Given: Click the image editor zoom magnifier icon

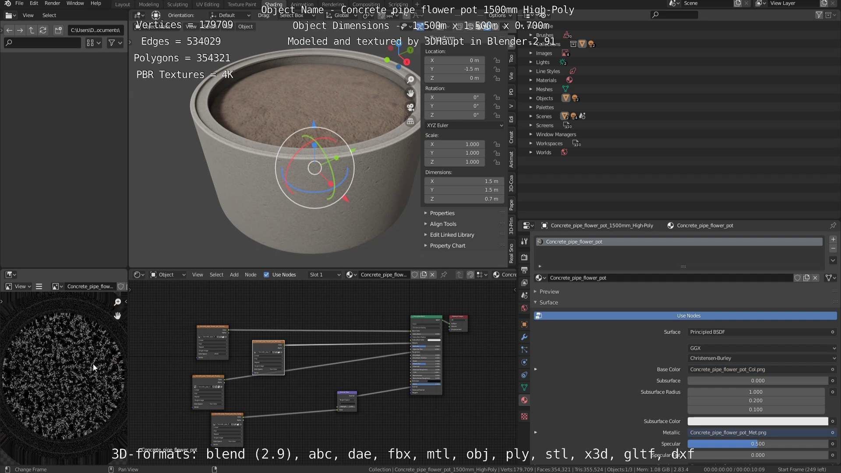Looking at the screenshot, I should (x=117, y=302).
